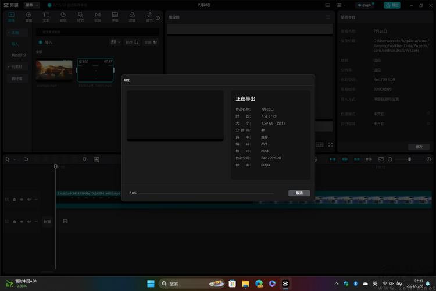Screen dimensions: 436x291
Task: Undo the last action
Action: [x=26, y=159]
